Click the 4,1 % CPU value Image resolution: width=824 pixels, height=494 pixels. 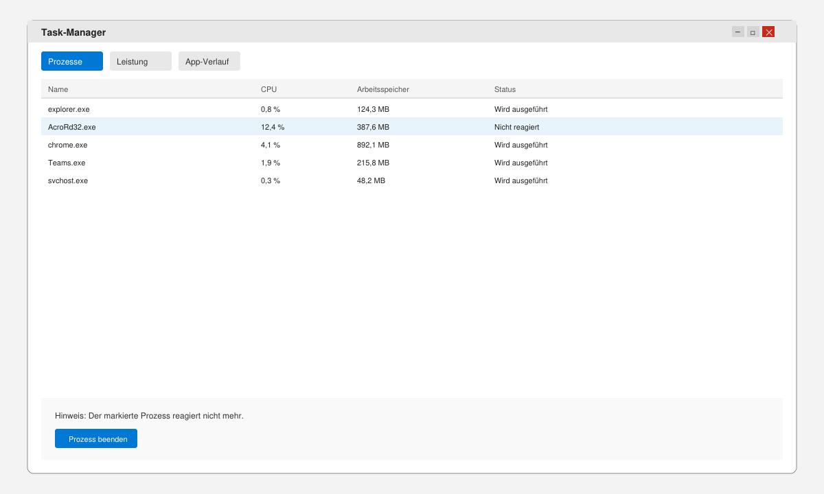[271, 145]
